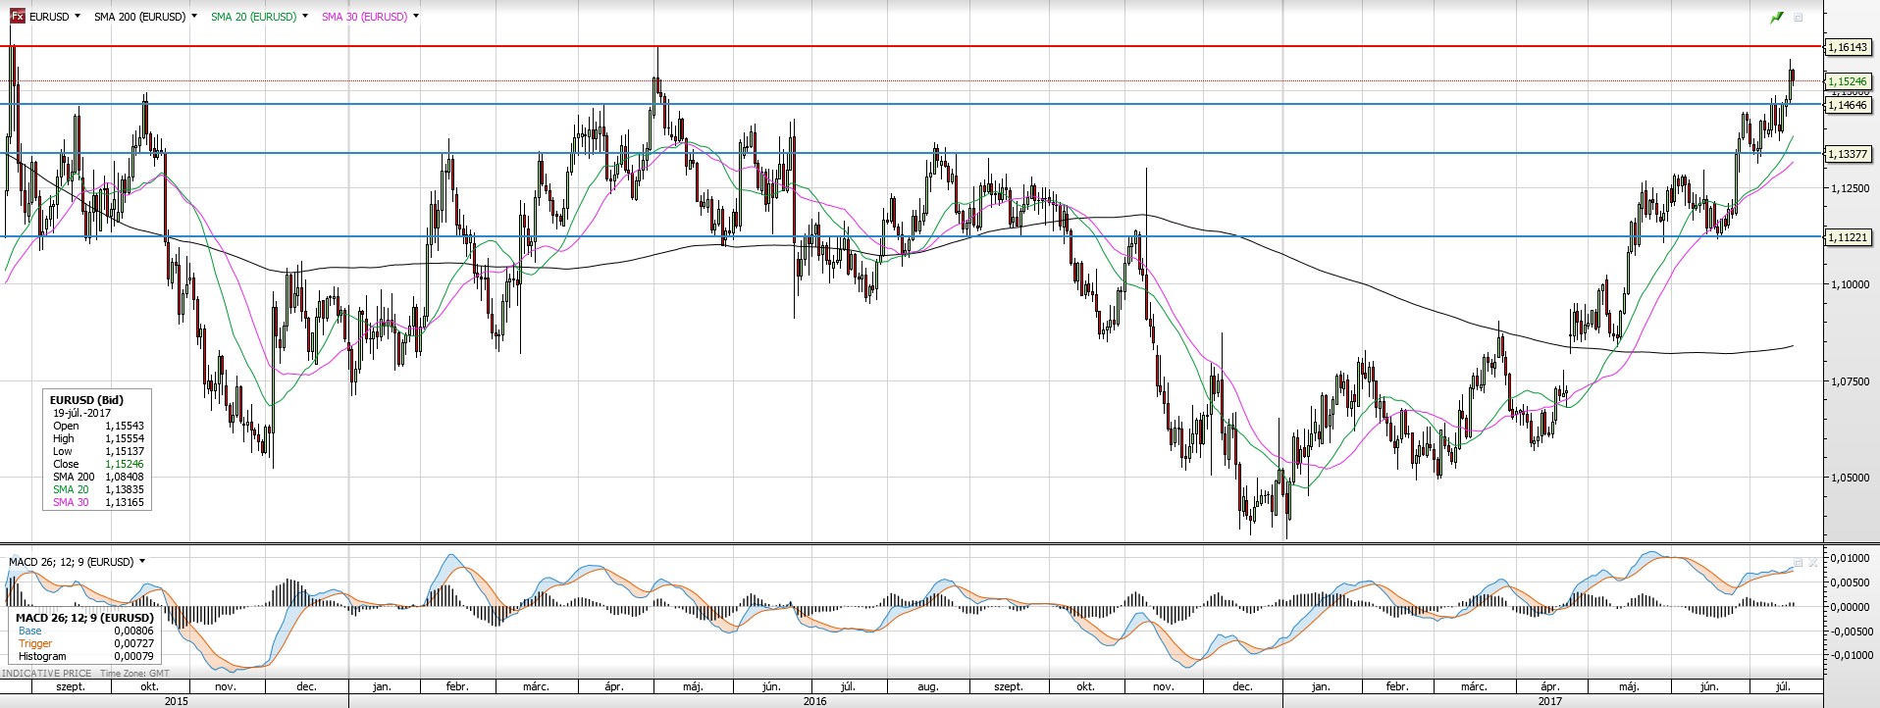Click the High 1,15554 value
1880x708 pixels.
[125, 438]
